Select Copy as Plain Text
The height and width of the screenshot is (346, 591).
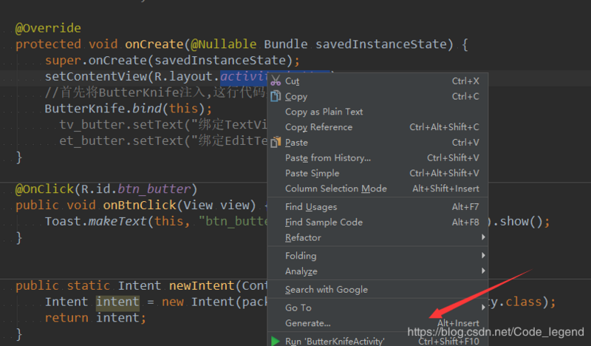point(378,112)
